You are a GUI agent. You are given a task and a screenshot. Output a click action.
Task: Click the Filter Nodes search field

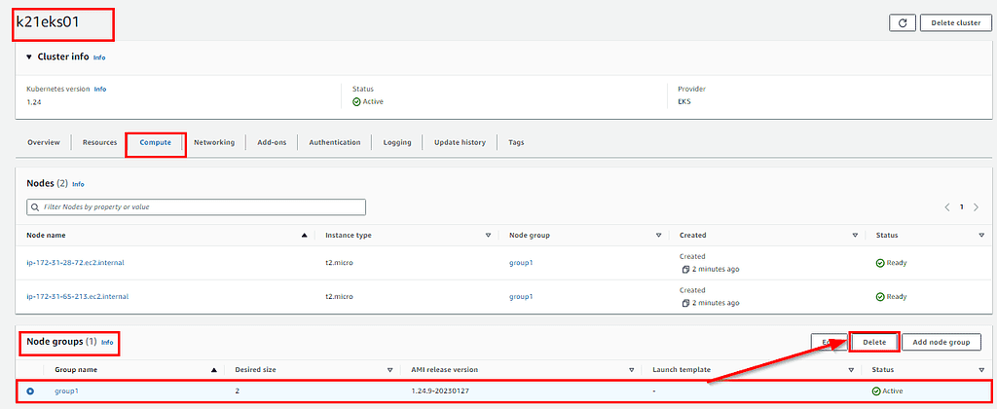[x=197, y=207]
